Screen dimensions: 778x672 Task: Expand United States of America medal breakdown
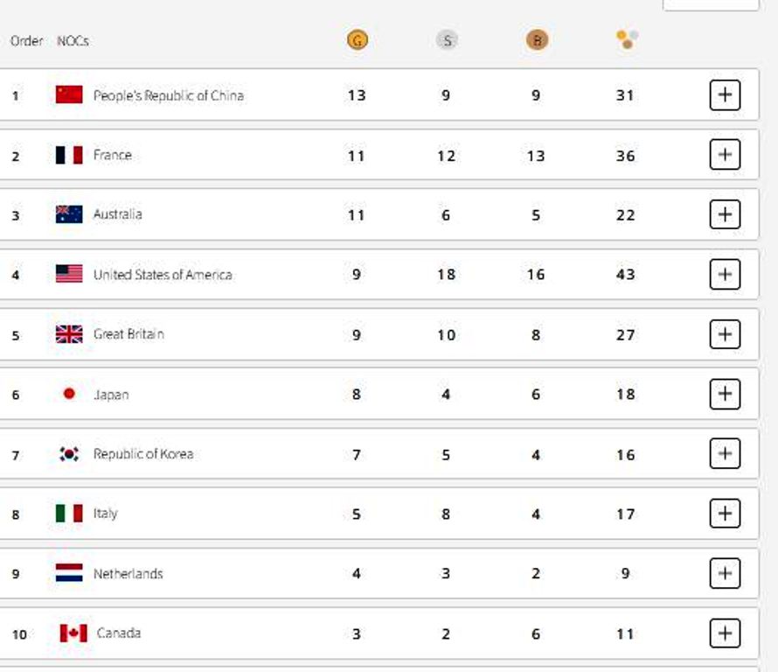point(725,275)
